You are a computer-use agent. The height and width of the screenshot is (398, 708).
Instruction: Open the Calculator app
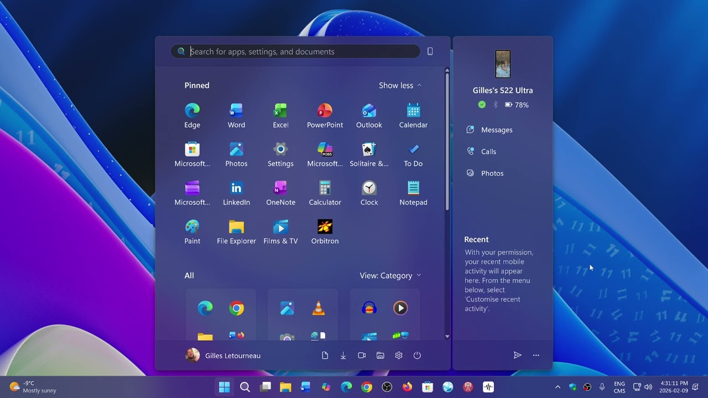coord(325,193)
